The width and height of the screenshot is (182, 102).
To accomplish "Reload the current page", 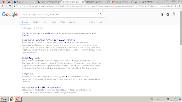I will pos(10,6).
